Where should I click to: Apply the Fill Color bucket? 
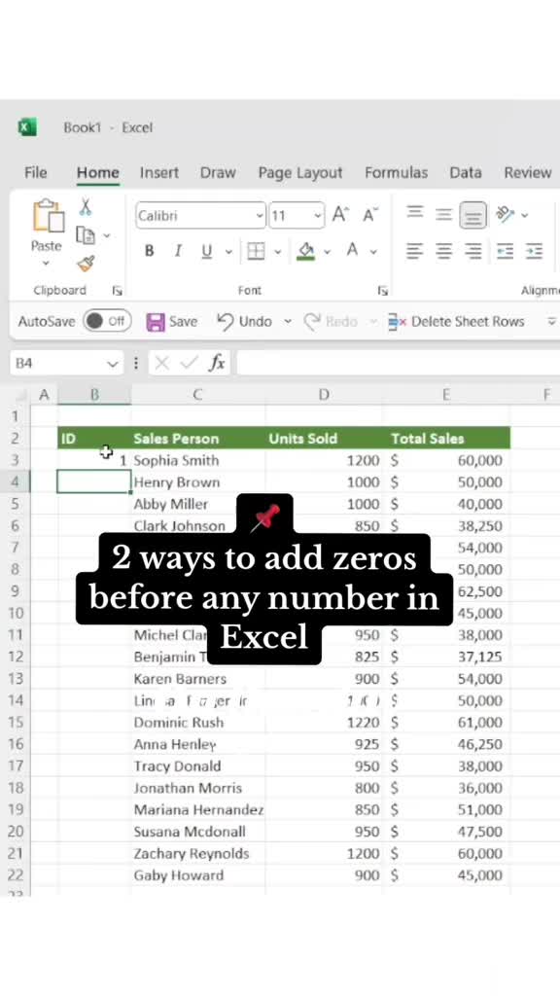[306, 251]
